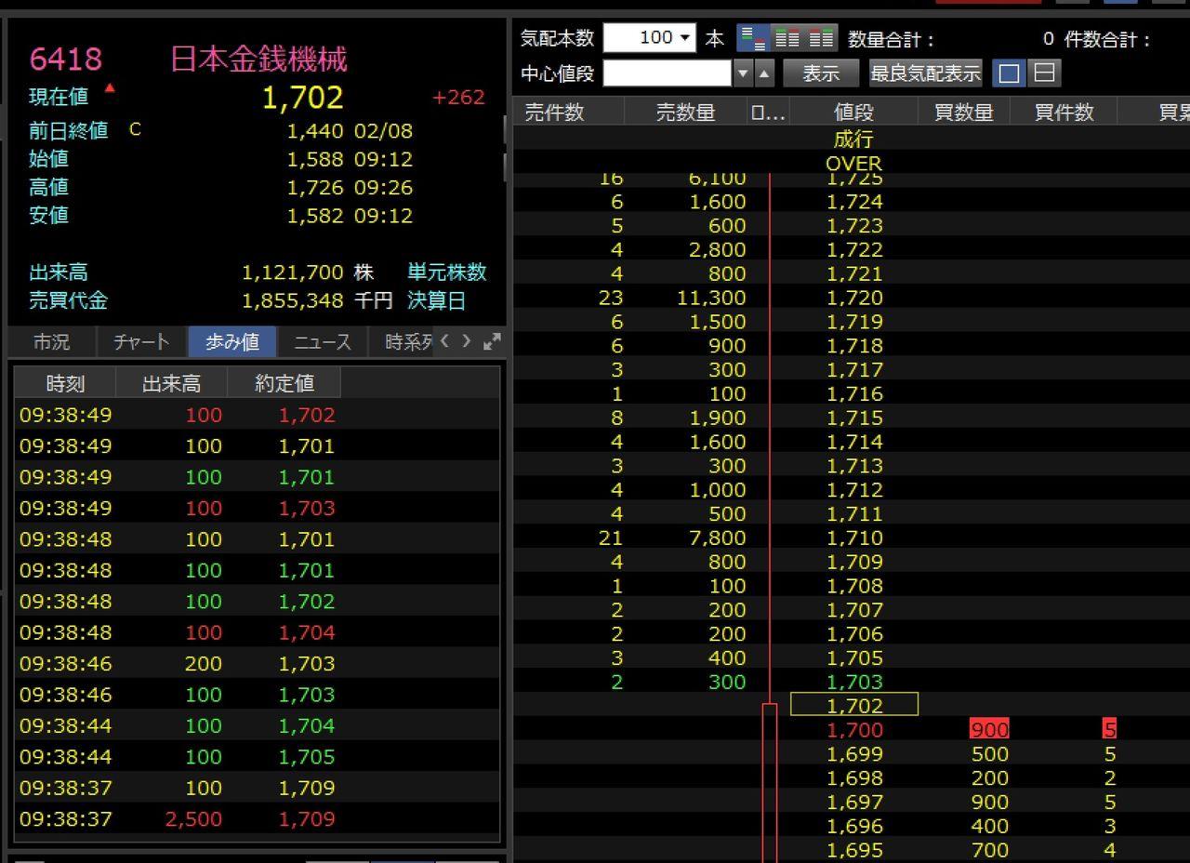The height and width of the screenshot is (863, 1190).
Task: Click the right tab-scroll chevron icon
Action: click(466, 341)
